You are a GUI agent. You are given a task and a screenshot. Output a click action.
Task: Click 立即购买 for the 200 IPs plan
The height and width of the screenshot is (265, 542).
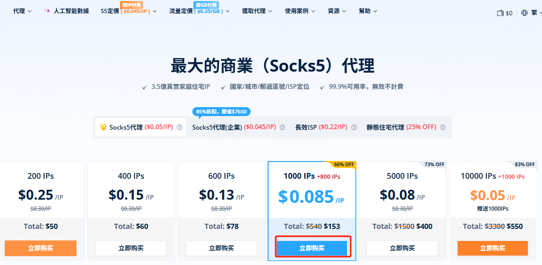click(40, 248)
